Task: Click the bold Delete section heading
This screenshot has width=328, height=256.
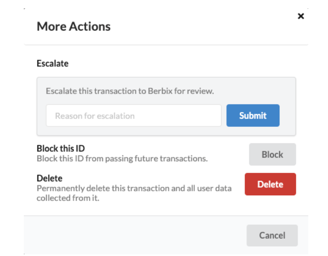Action: tap(50, 178)
